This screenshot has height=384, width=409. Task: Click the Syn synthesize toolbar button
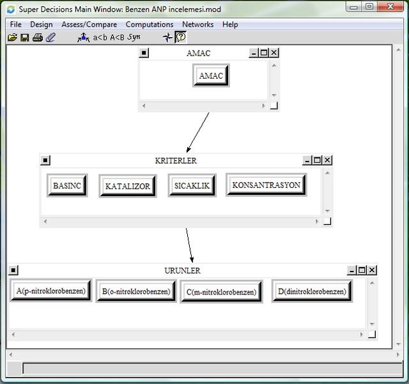tap(134, 37)
